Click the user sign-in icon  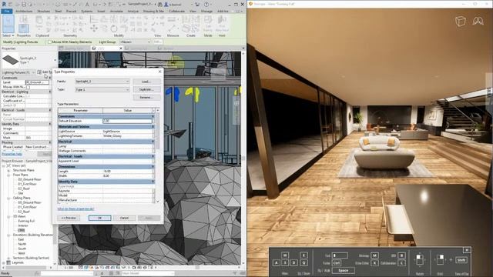(166, 5)
